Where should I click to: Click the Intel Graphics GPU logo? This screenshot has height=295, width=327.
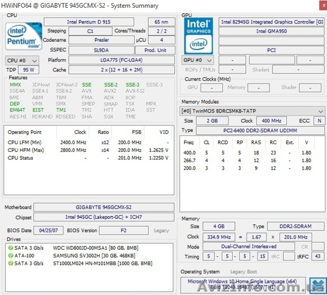198,36
